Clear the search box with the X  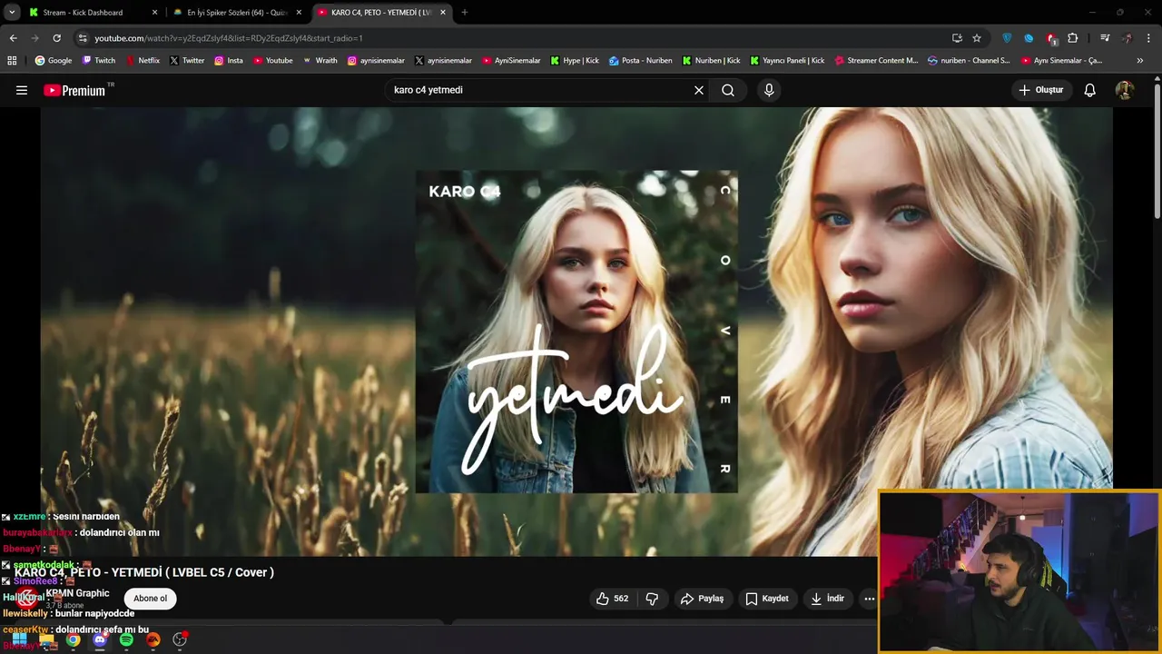click(699, 90)
